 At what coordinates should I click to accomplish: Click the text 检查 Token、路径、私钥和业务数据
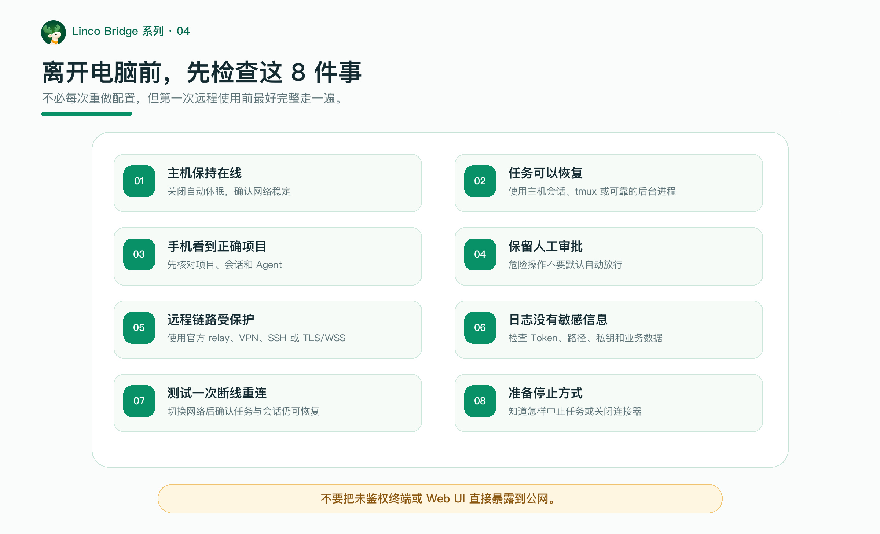click(x=585, y=338)
